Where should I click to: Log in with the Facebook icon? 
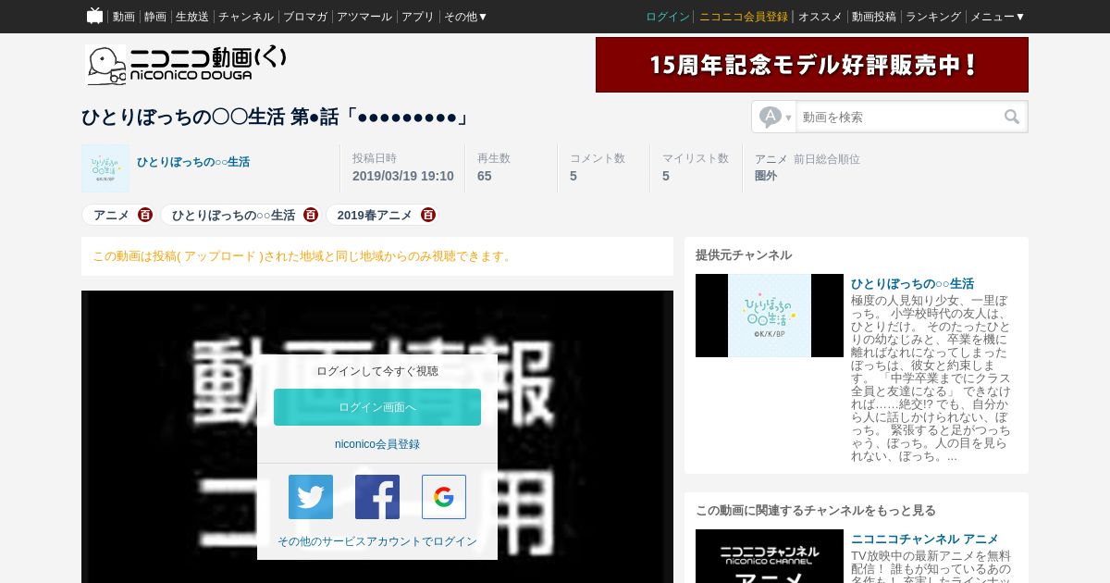377,497
